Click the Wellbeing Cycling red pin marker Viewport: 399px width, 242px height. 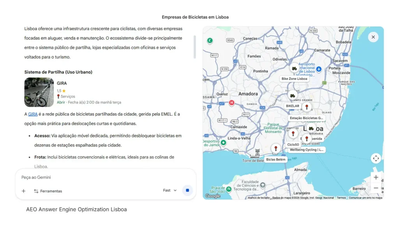point(307,139)
